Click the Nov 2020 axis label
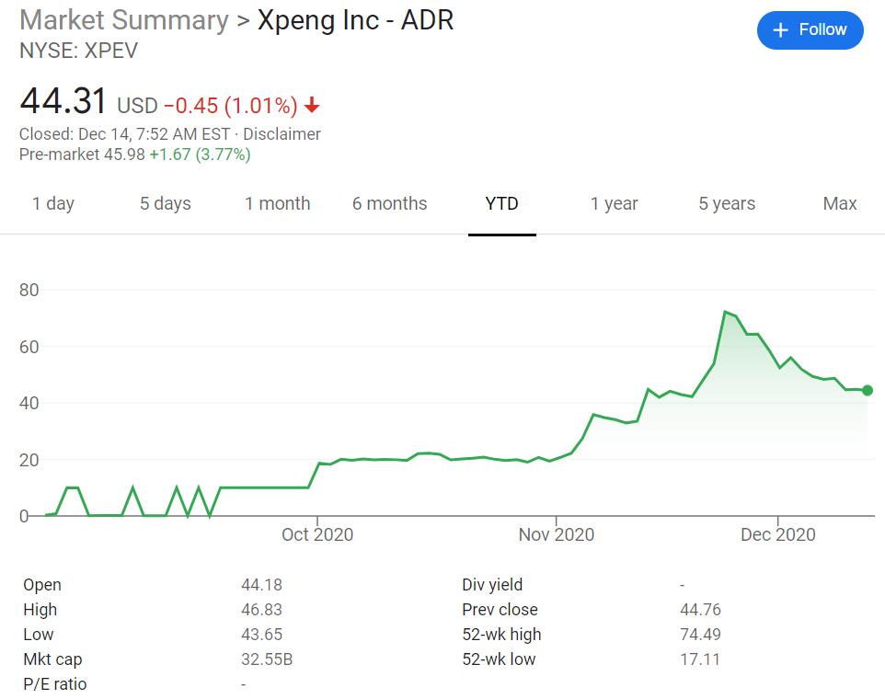 click(x=556, y=534)
